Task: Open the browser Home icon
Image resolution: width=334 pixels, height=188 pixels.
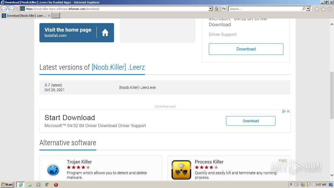Action: click(x=317, y=9)
